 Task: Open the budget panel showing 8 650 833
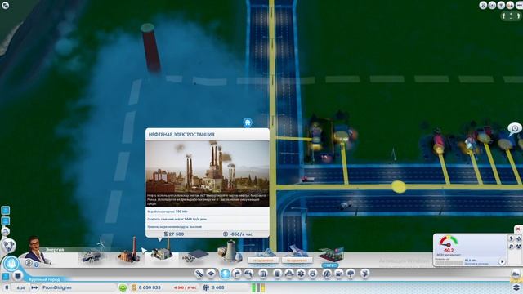pyautogui.click(x=146, y=287)
